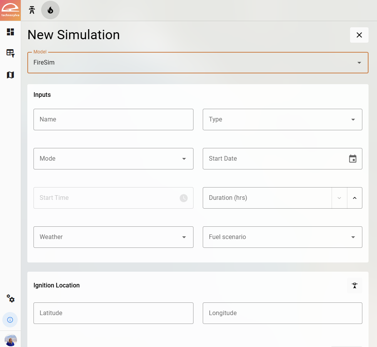This screenshot has height=347, width=377.
Task: Click the info icon in sidebar
Action: 10,320
